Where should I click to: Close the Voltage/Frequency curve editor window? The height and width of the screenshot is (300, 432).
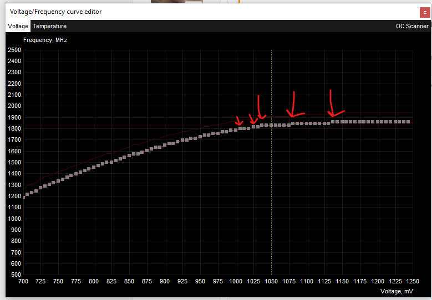point(425,12)
